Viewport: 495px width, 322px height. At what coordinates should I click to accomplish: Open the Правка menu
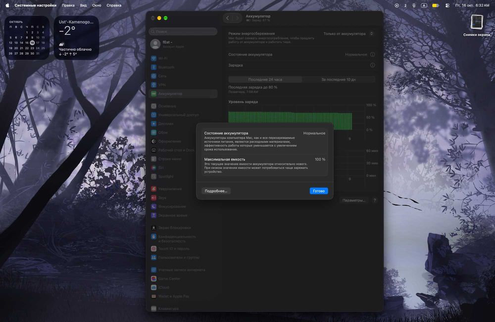click(68, 5)
